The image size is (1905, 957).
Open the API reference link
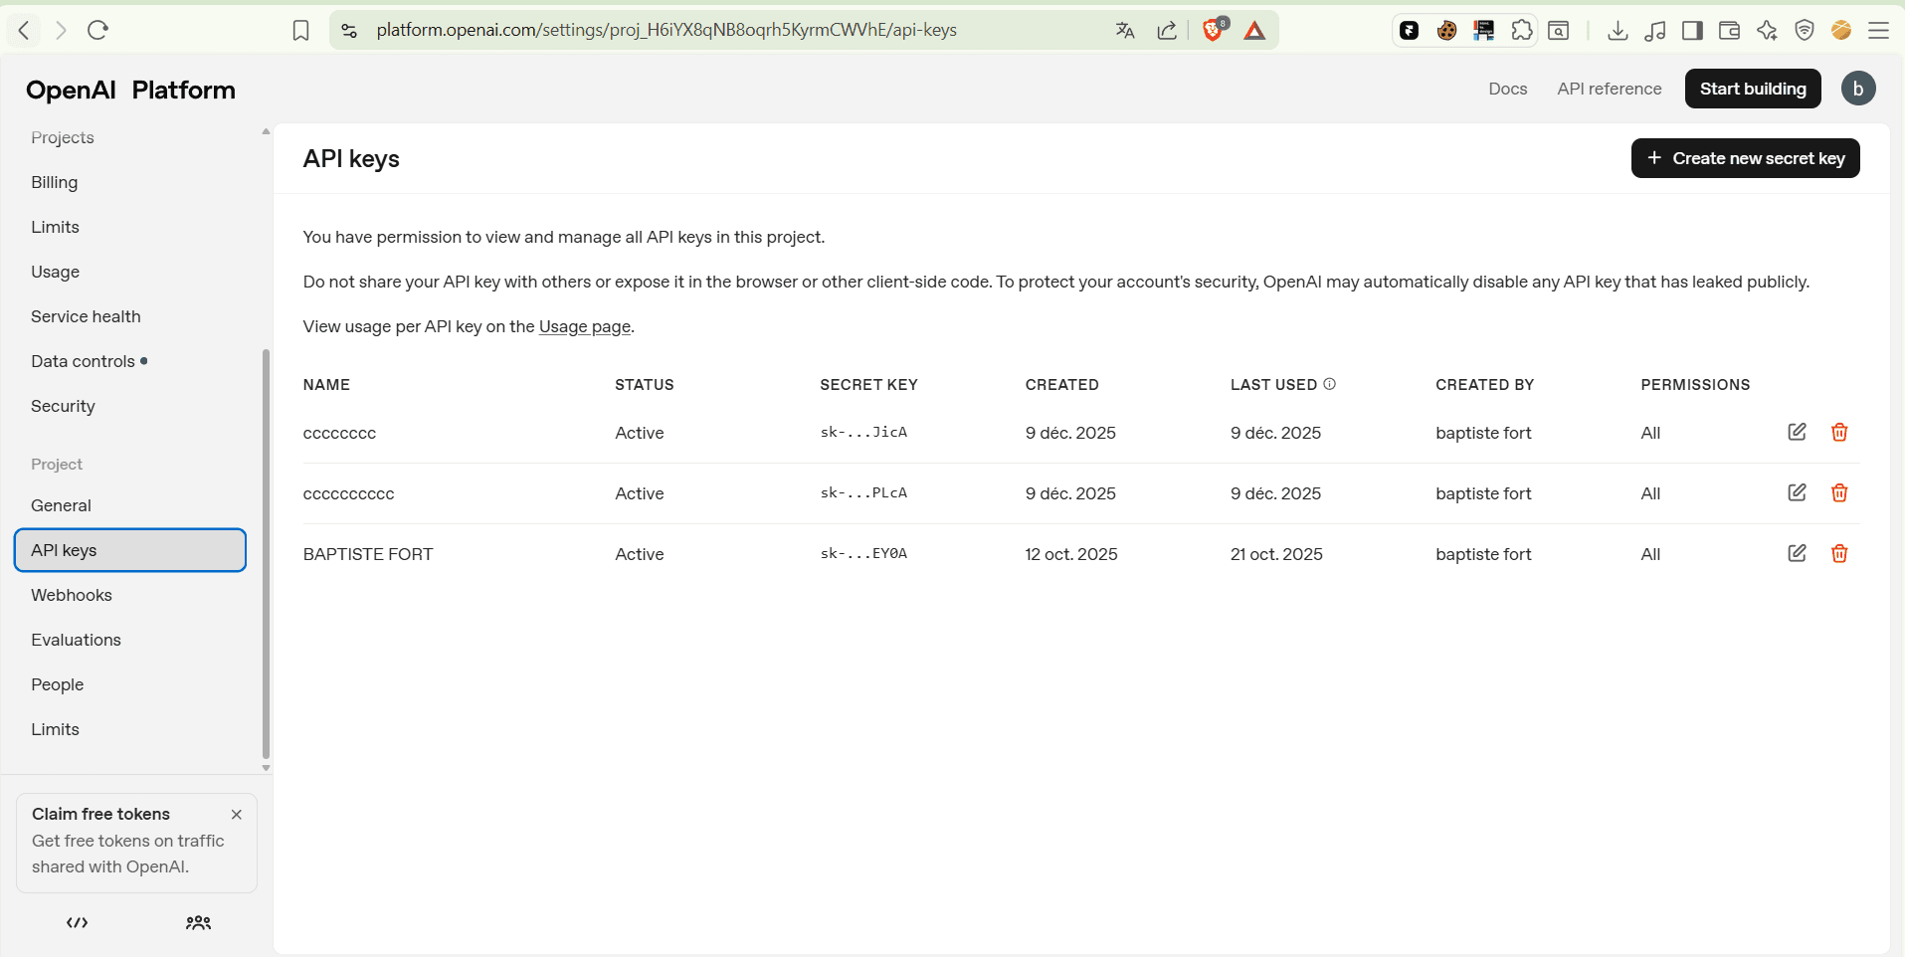tap(1609, 89)
